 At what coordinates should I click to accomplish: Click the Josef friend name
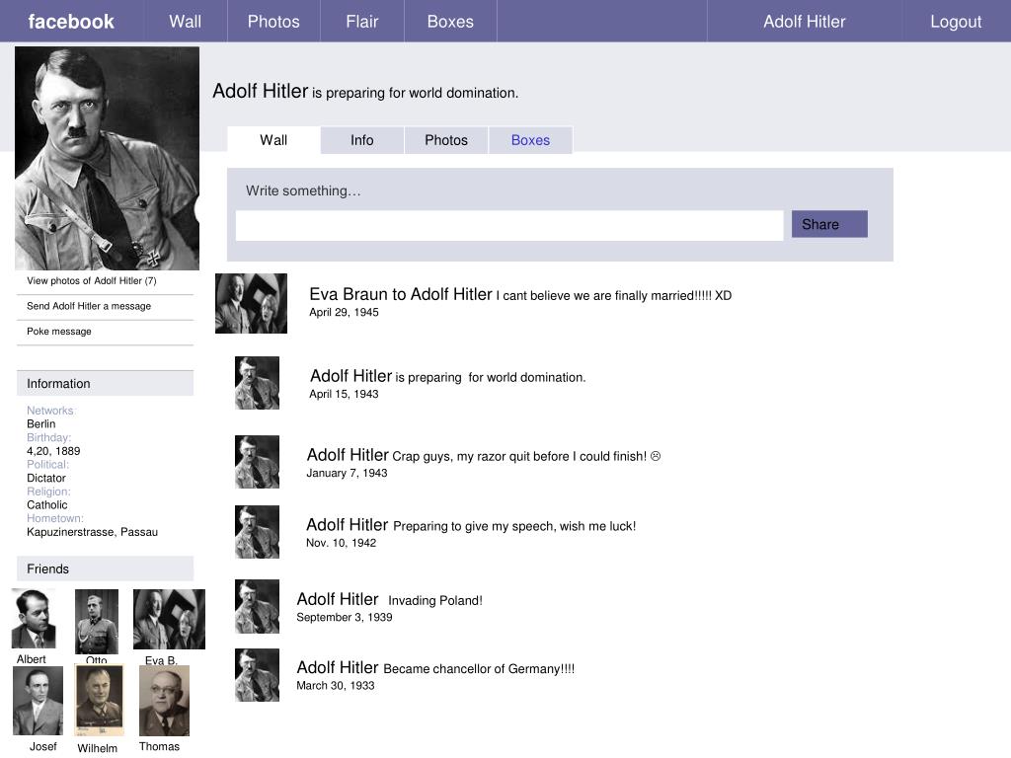[x=43, y=746]
